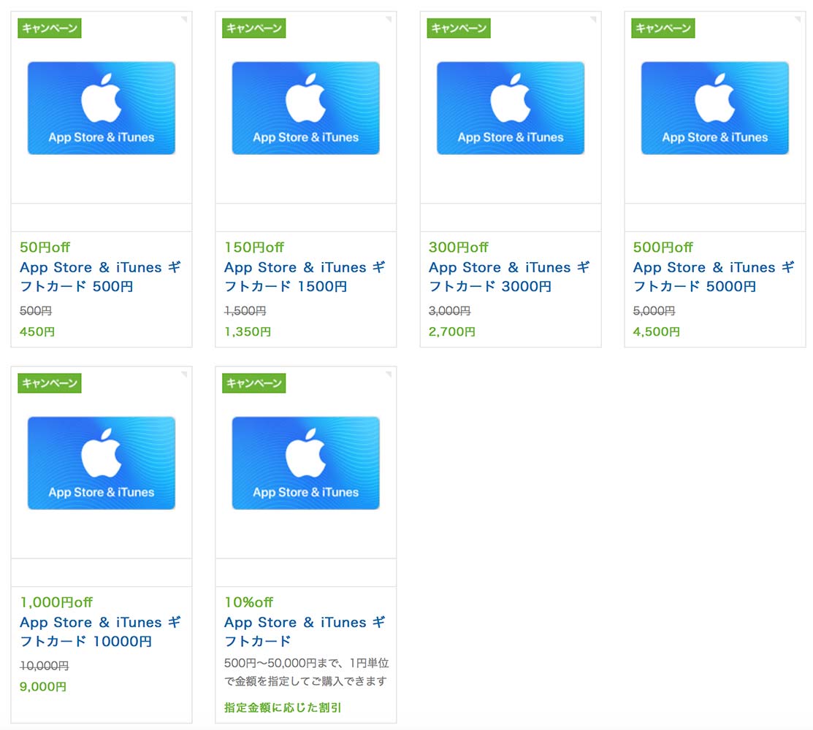
Task: Click the variable-amount ギフトカード link under 10%off
Action: coord(305,631)
